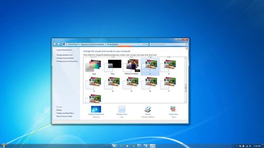The width and height of the screenshot is (264, 148).
Task: Select the first colorful theme in top row
Action: 94,67
